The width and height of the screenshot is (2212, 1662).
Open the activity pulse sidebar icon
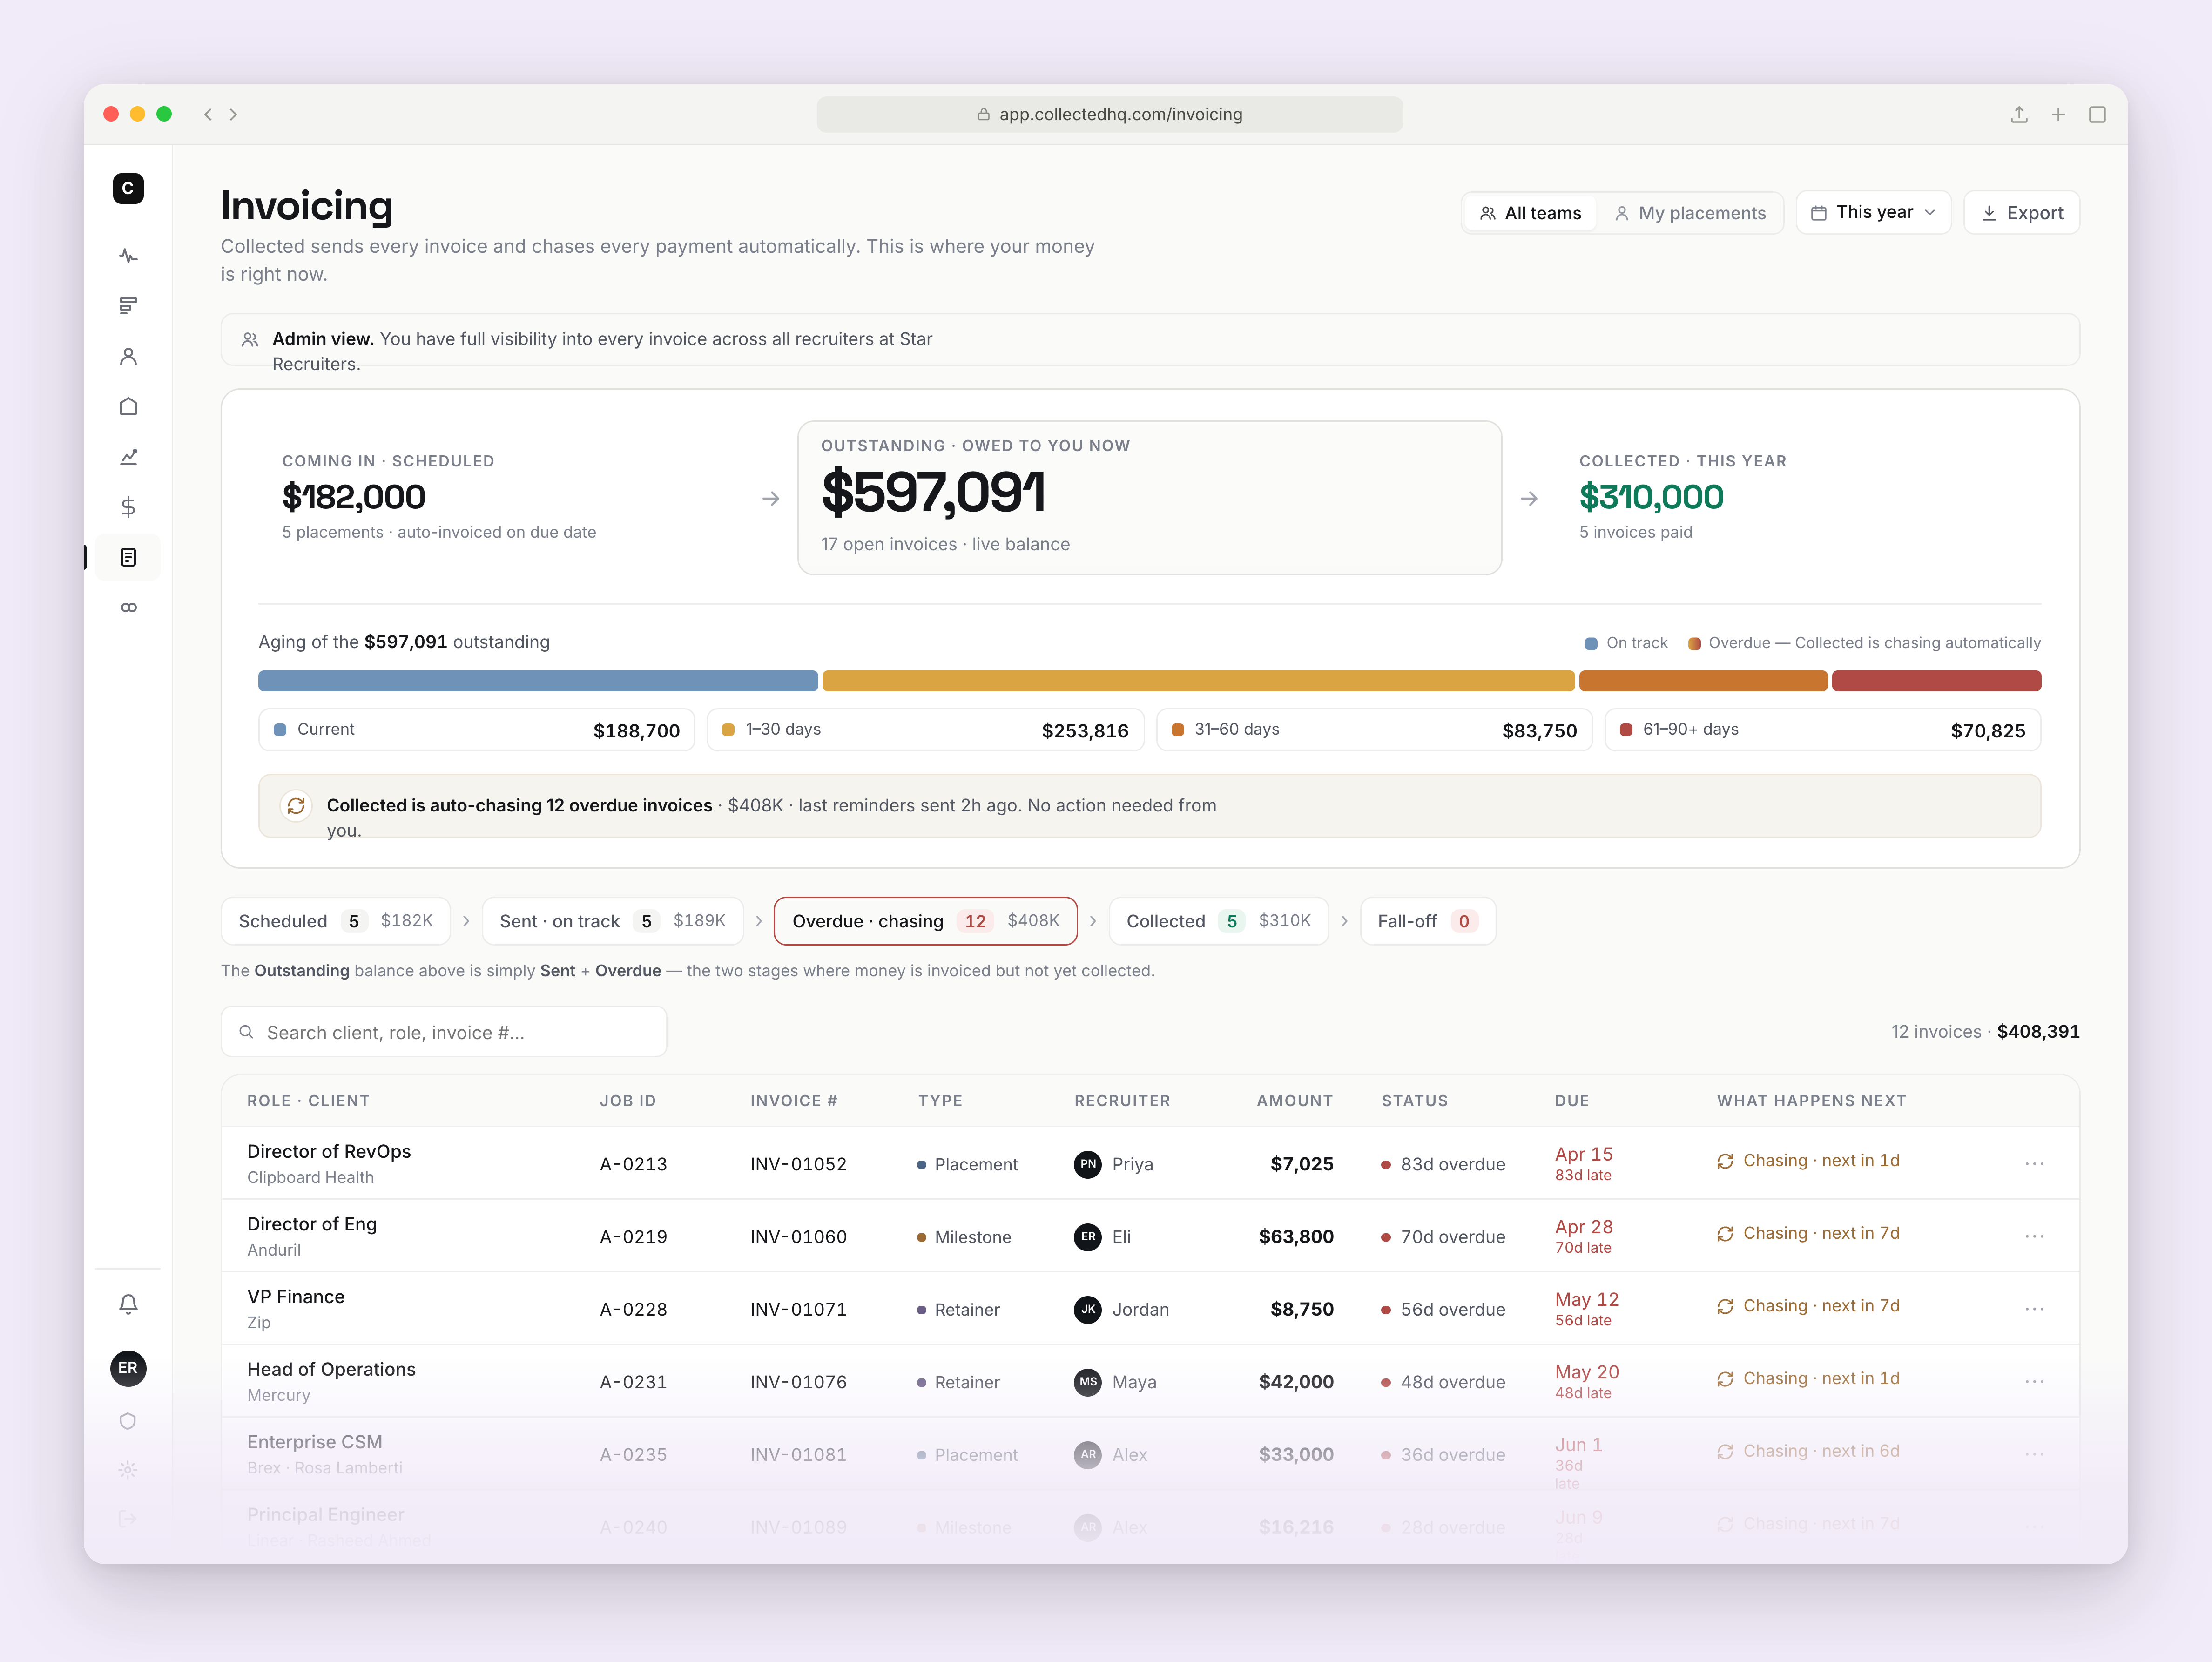[128, 256]
